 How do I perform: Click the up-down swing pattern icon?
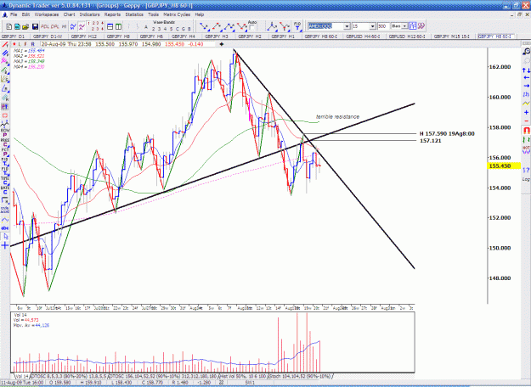217,26
